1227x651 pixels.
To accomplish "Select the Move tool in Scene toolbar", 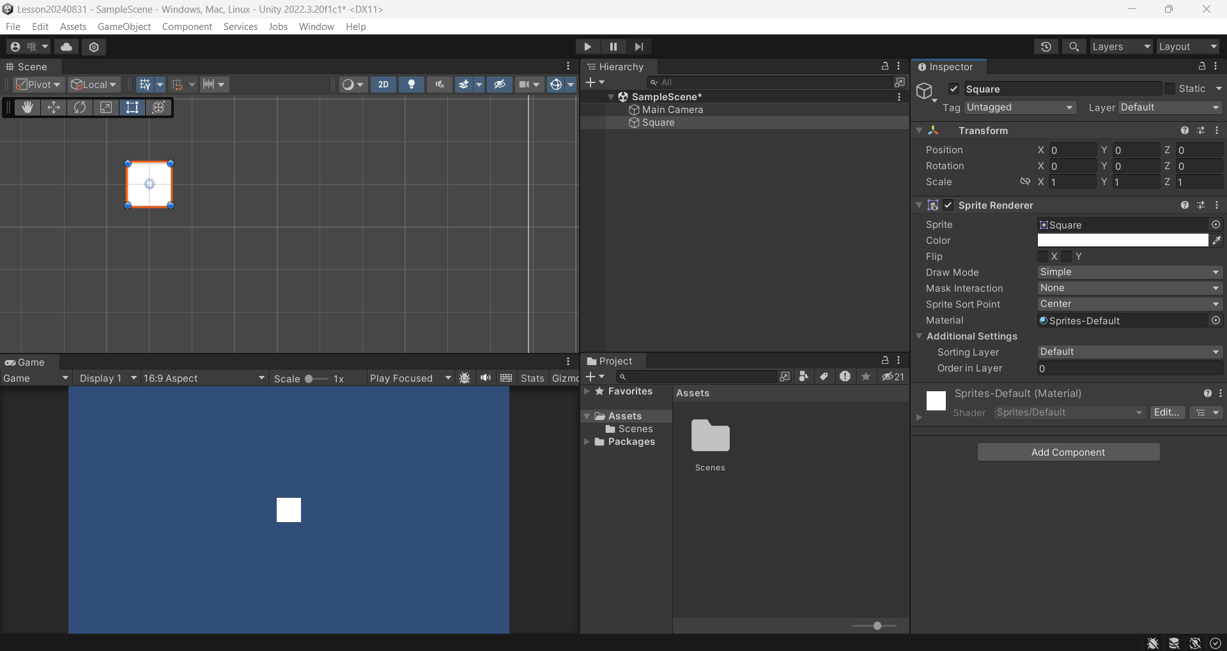I will coord(54,107).
